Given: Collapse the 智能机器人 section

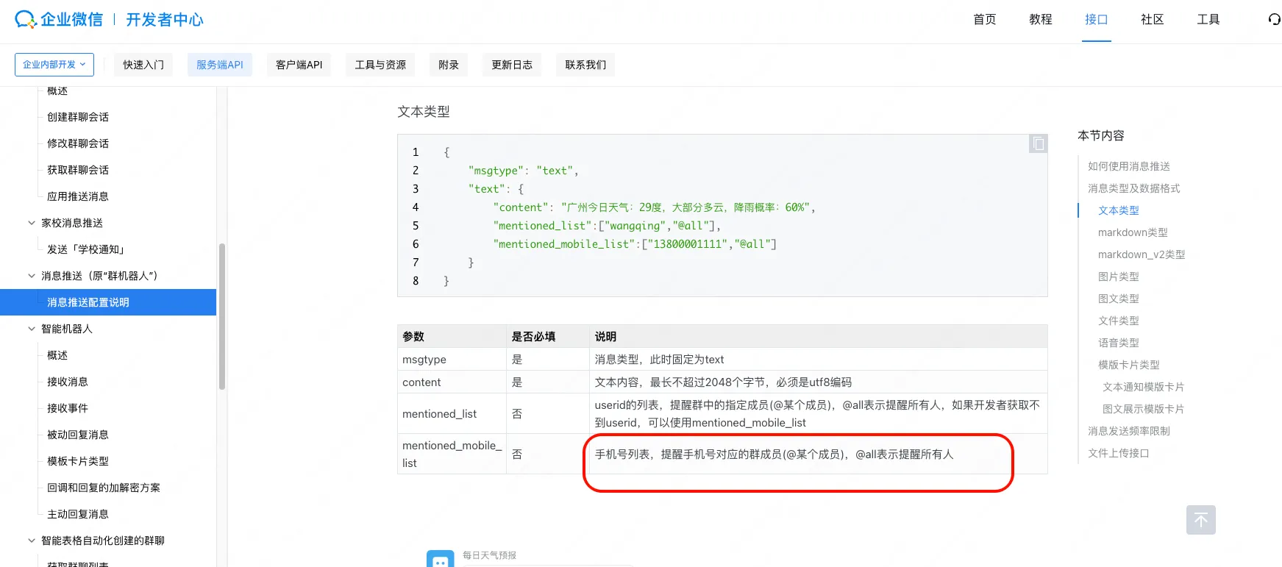Looking at the screenshot, I should click(x=32, y=329).
